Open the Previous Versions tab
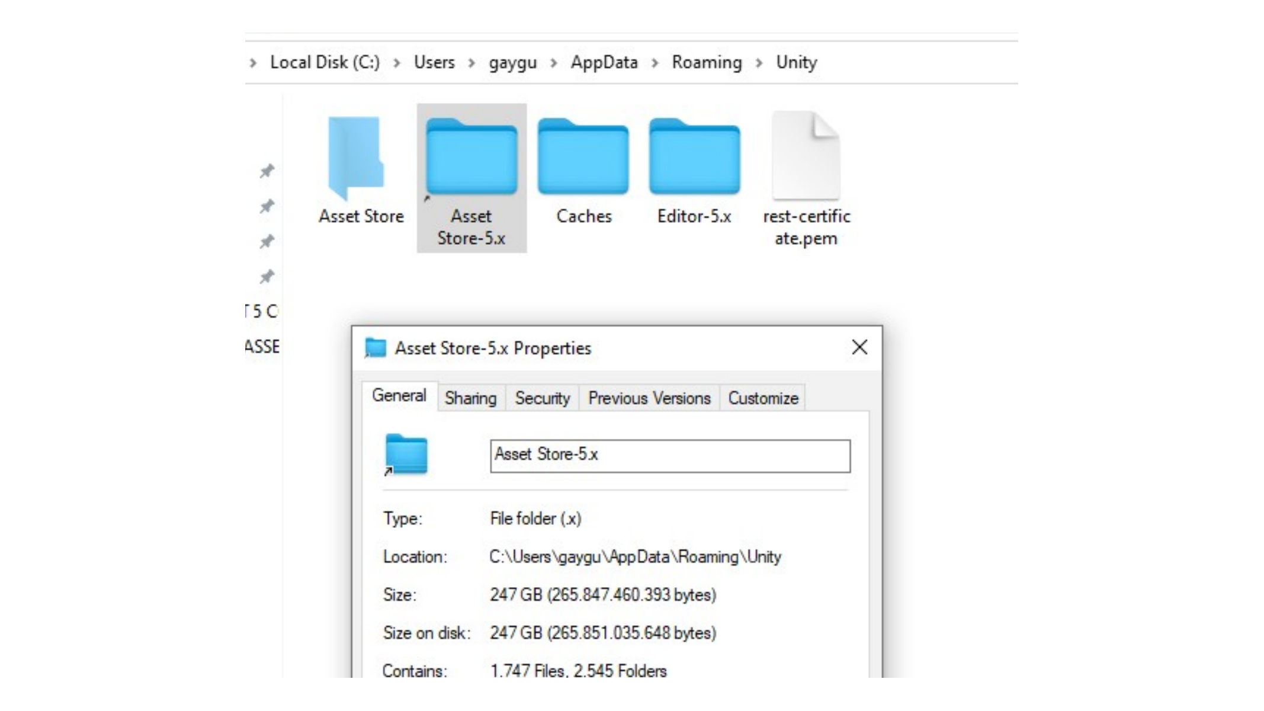 pyautogui.click(x=649, y=398)
